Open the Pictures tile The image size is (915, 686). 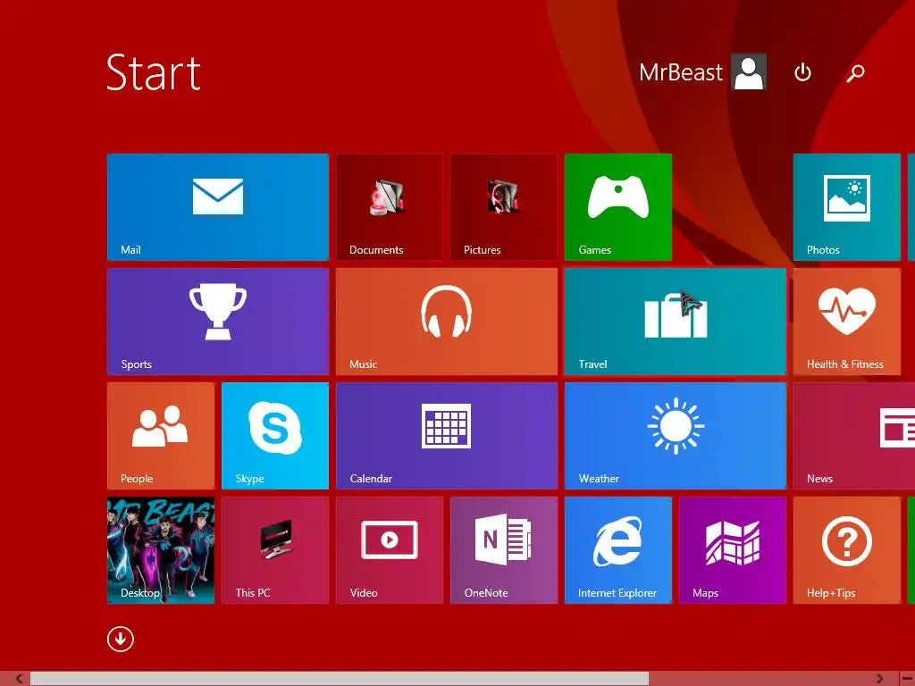tap(504, 207)
